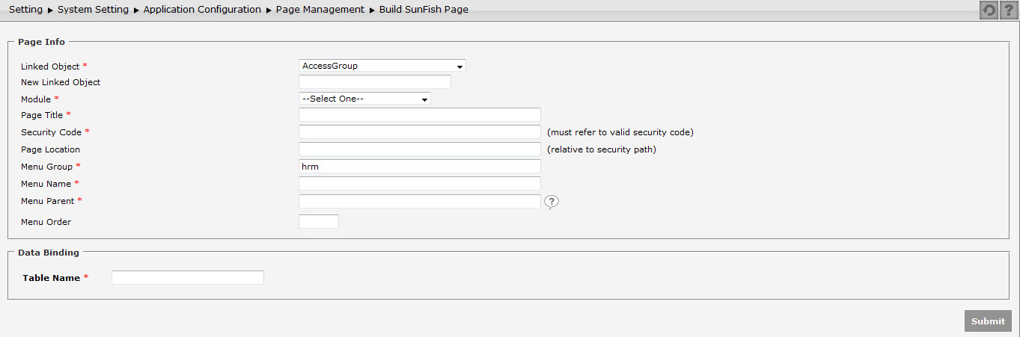Click the Table Name input in Data Binding
1020x337 pixels.
(x=188, y=278)
